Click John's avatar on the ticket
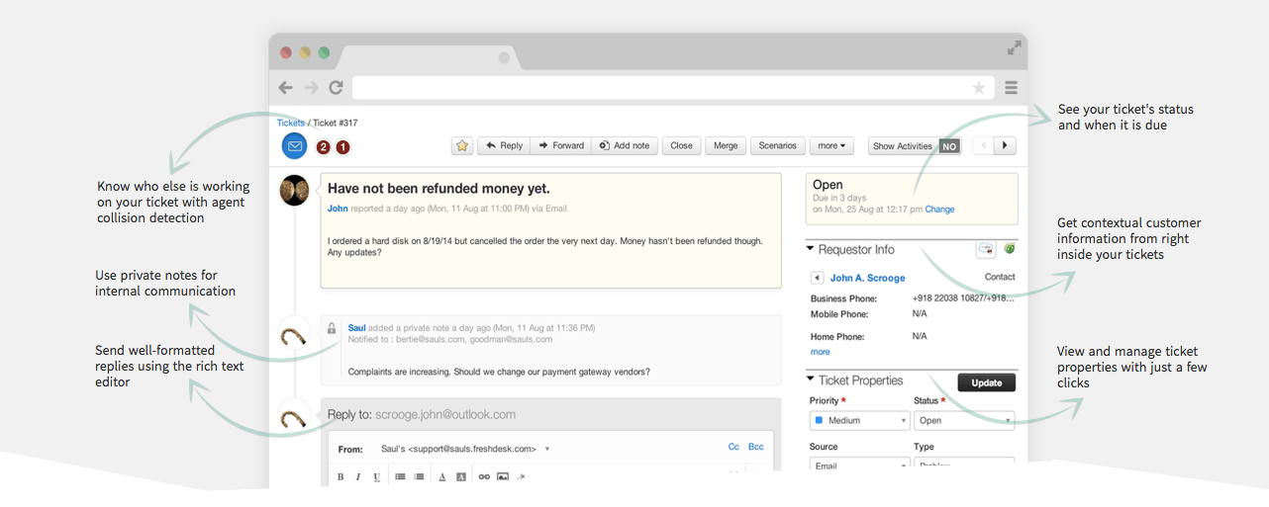 [294, 190]
